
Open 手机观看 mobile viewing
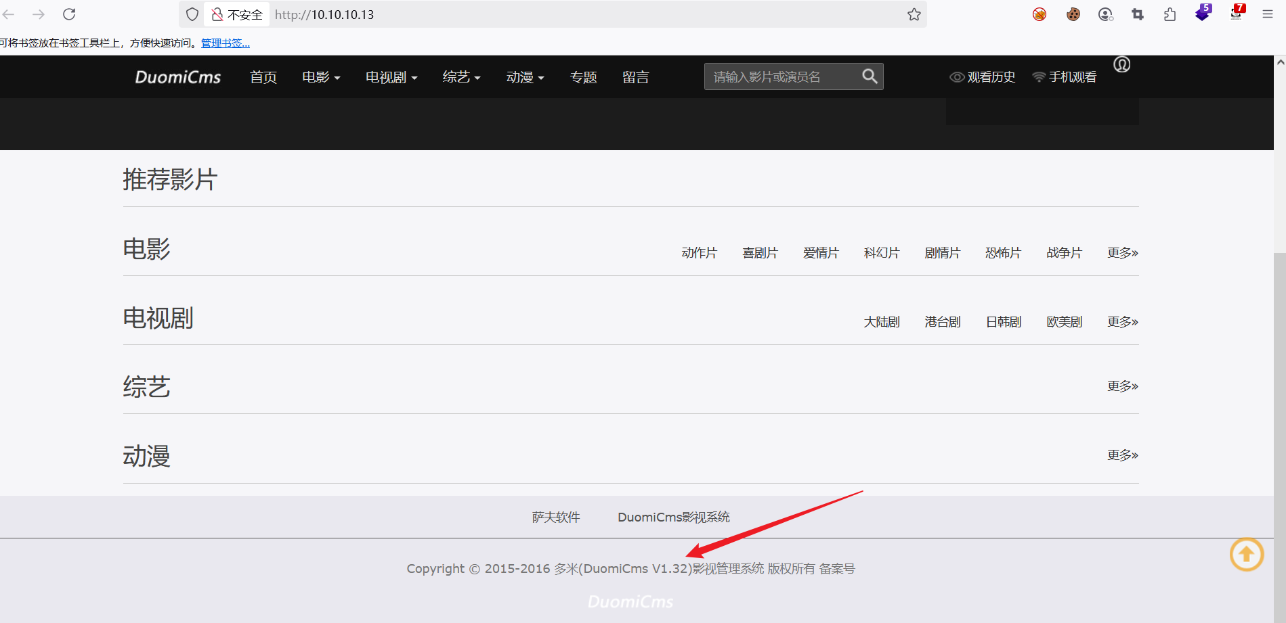click(1064, 77)
